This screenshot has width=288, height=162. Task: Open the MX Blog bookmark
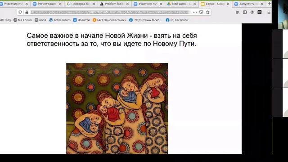(x=5, y=20)
